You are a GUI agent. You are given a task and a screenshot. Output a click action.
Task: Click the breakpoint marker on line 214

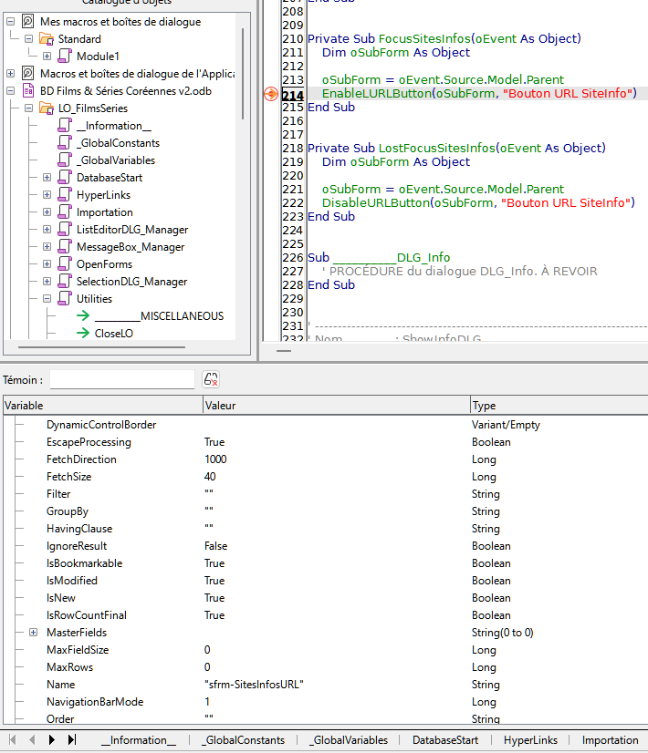click(271, 94)
